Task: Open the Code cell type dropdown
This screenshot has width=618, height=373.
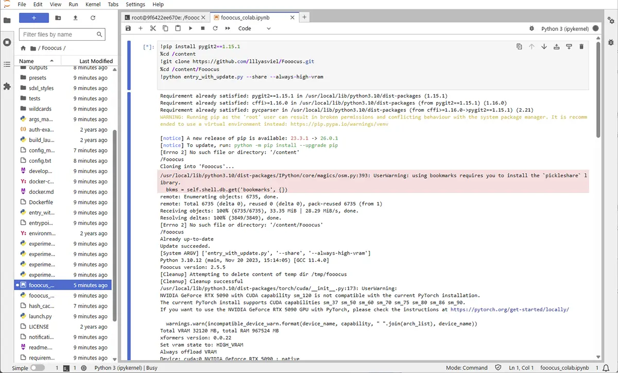Action: [254, 28]
